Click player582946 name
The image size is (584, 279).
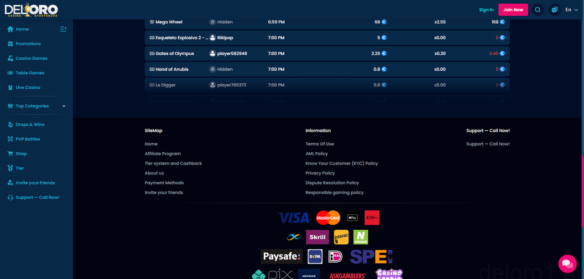point(232,53)
